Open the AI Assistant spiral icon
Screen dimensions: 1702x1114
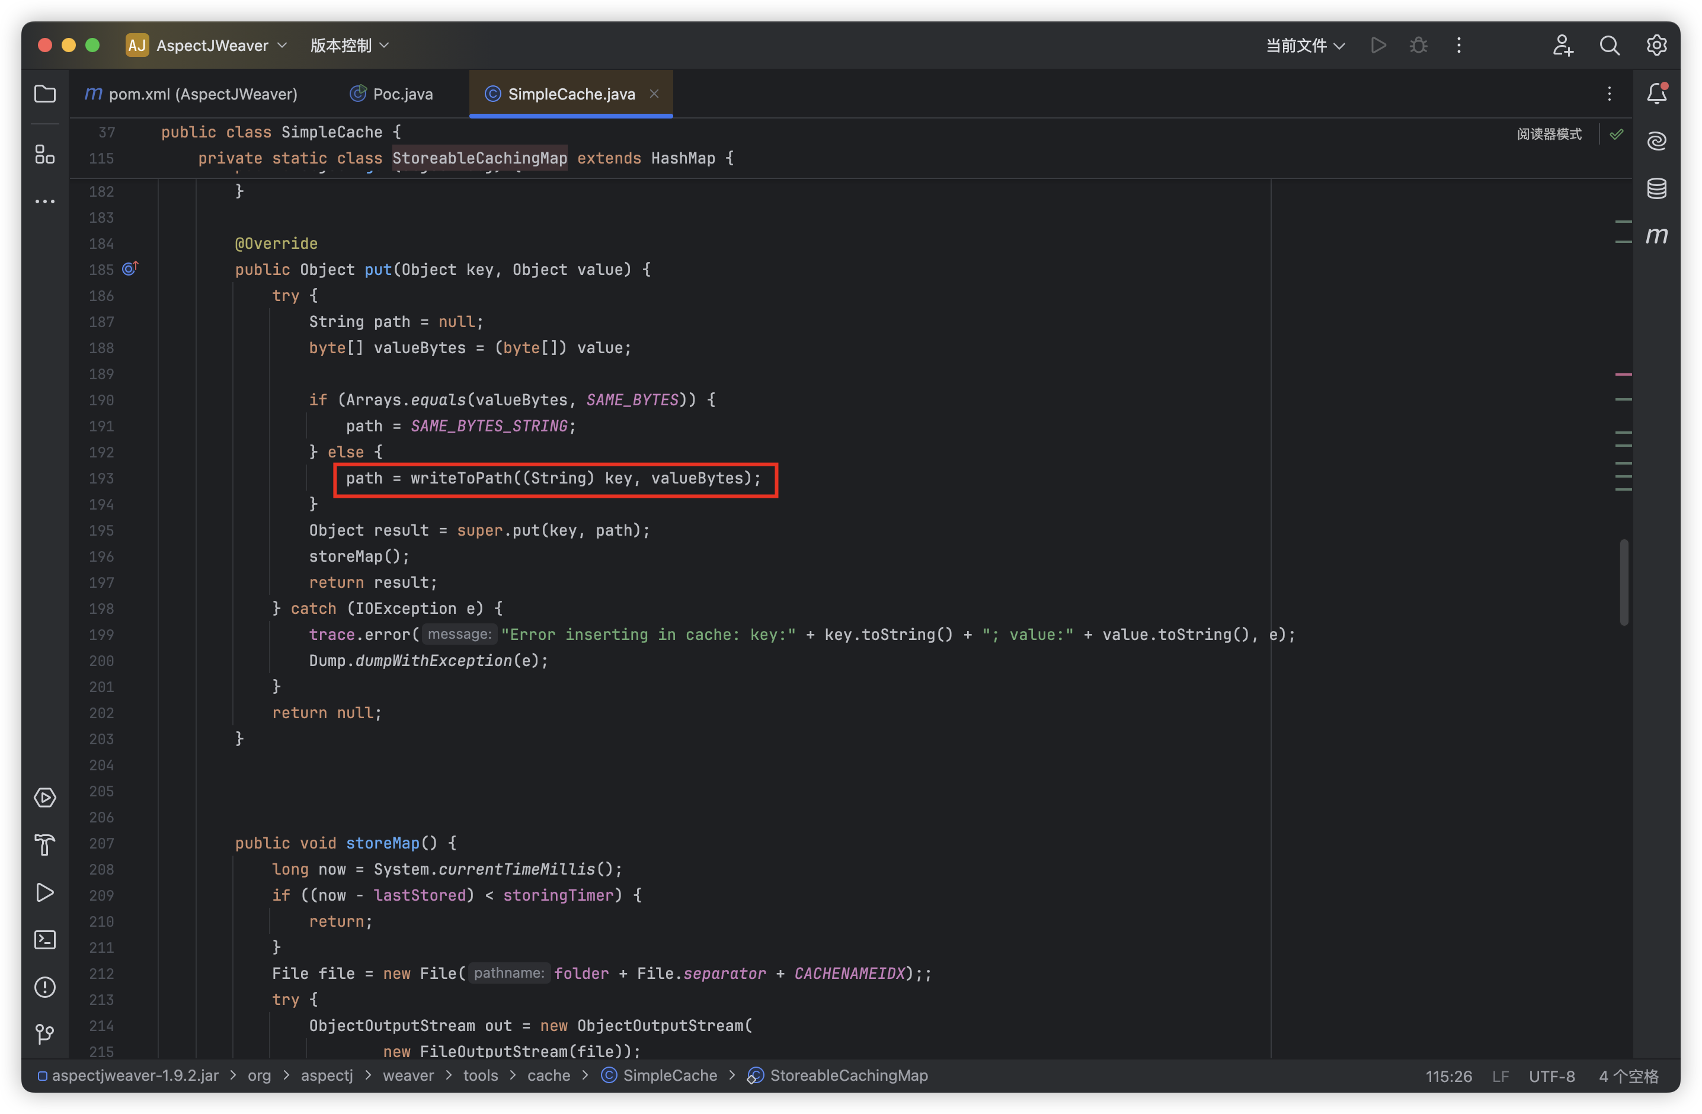click(x=1656, y=141)
